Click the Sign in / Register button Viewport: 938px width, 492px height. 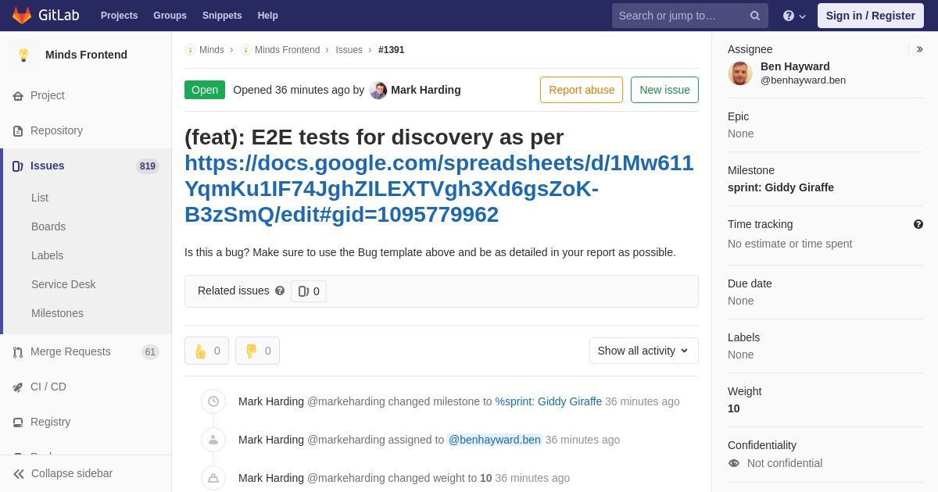pos(870,16)
